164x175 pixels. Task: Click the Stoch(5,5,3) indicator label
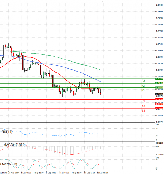pyautogui.click(x=9, y=164)
